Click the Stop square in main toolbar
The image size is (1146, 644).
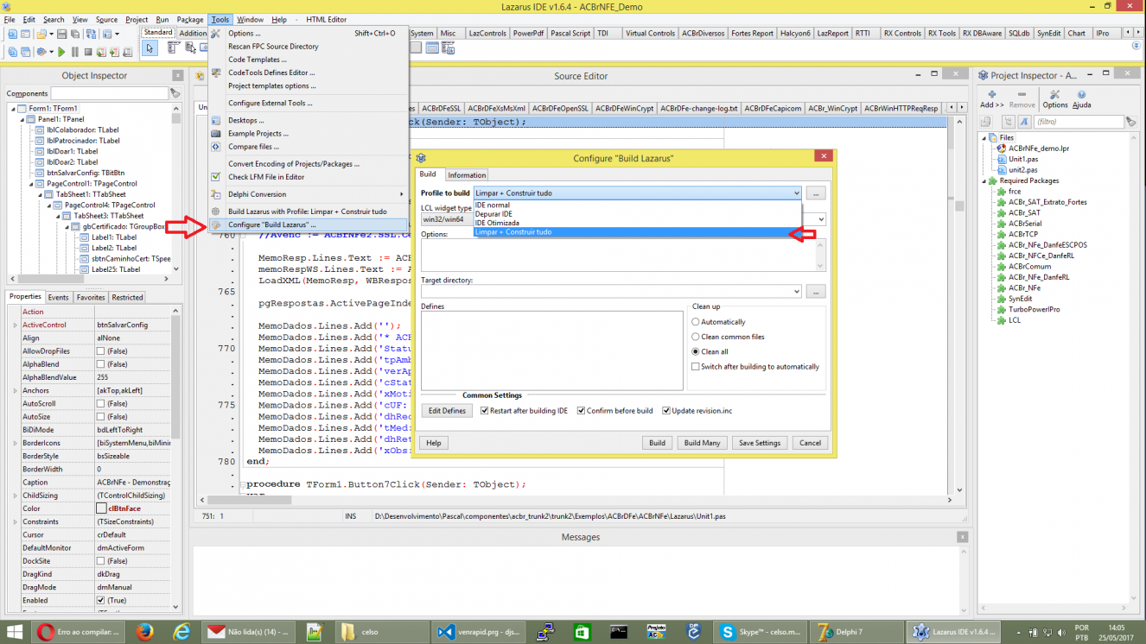pyautogui.click(x=88, y=52)
